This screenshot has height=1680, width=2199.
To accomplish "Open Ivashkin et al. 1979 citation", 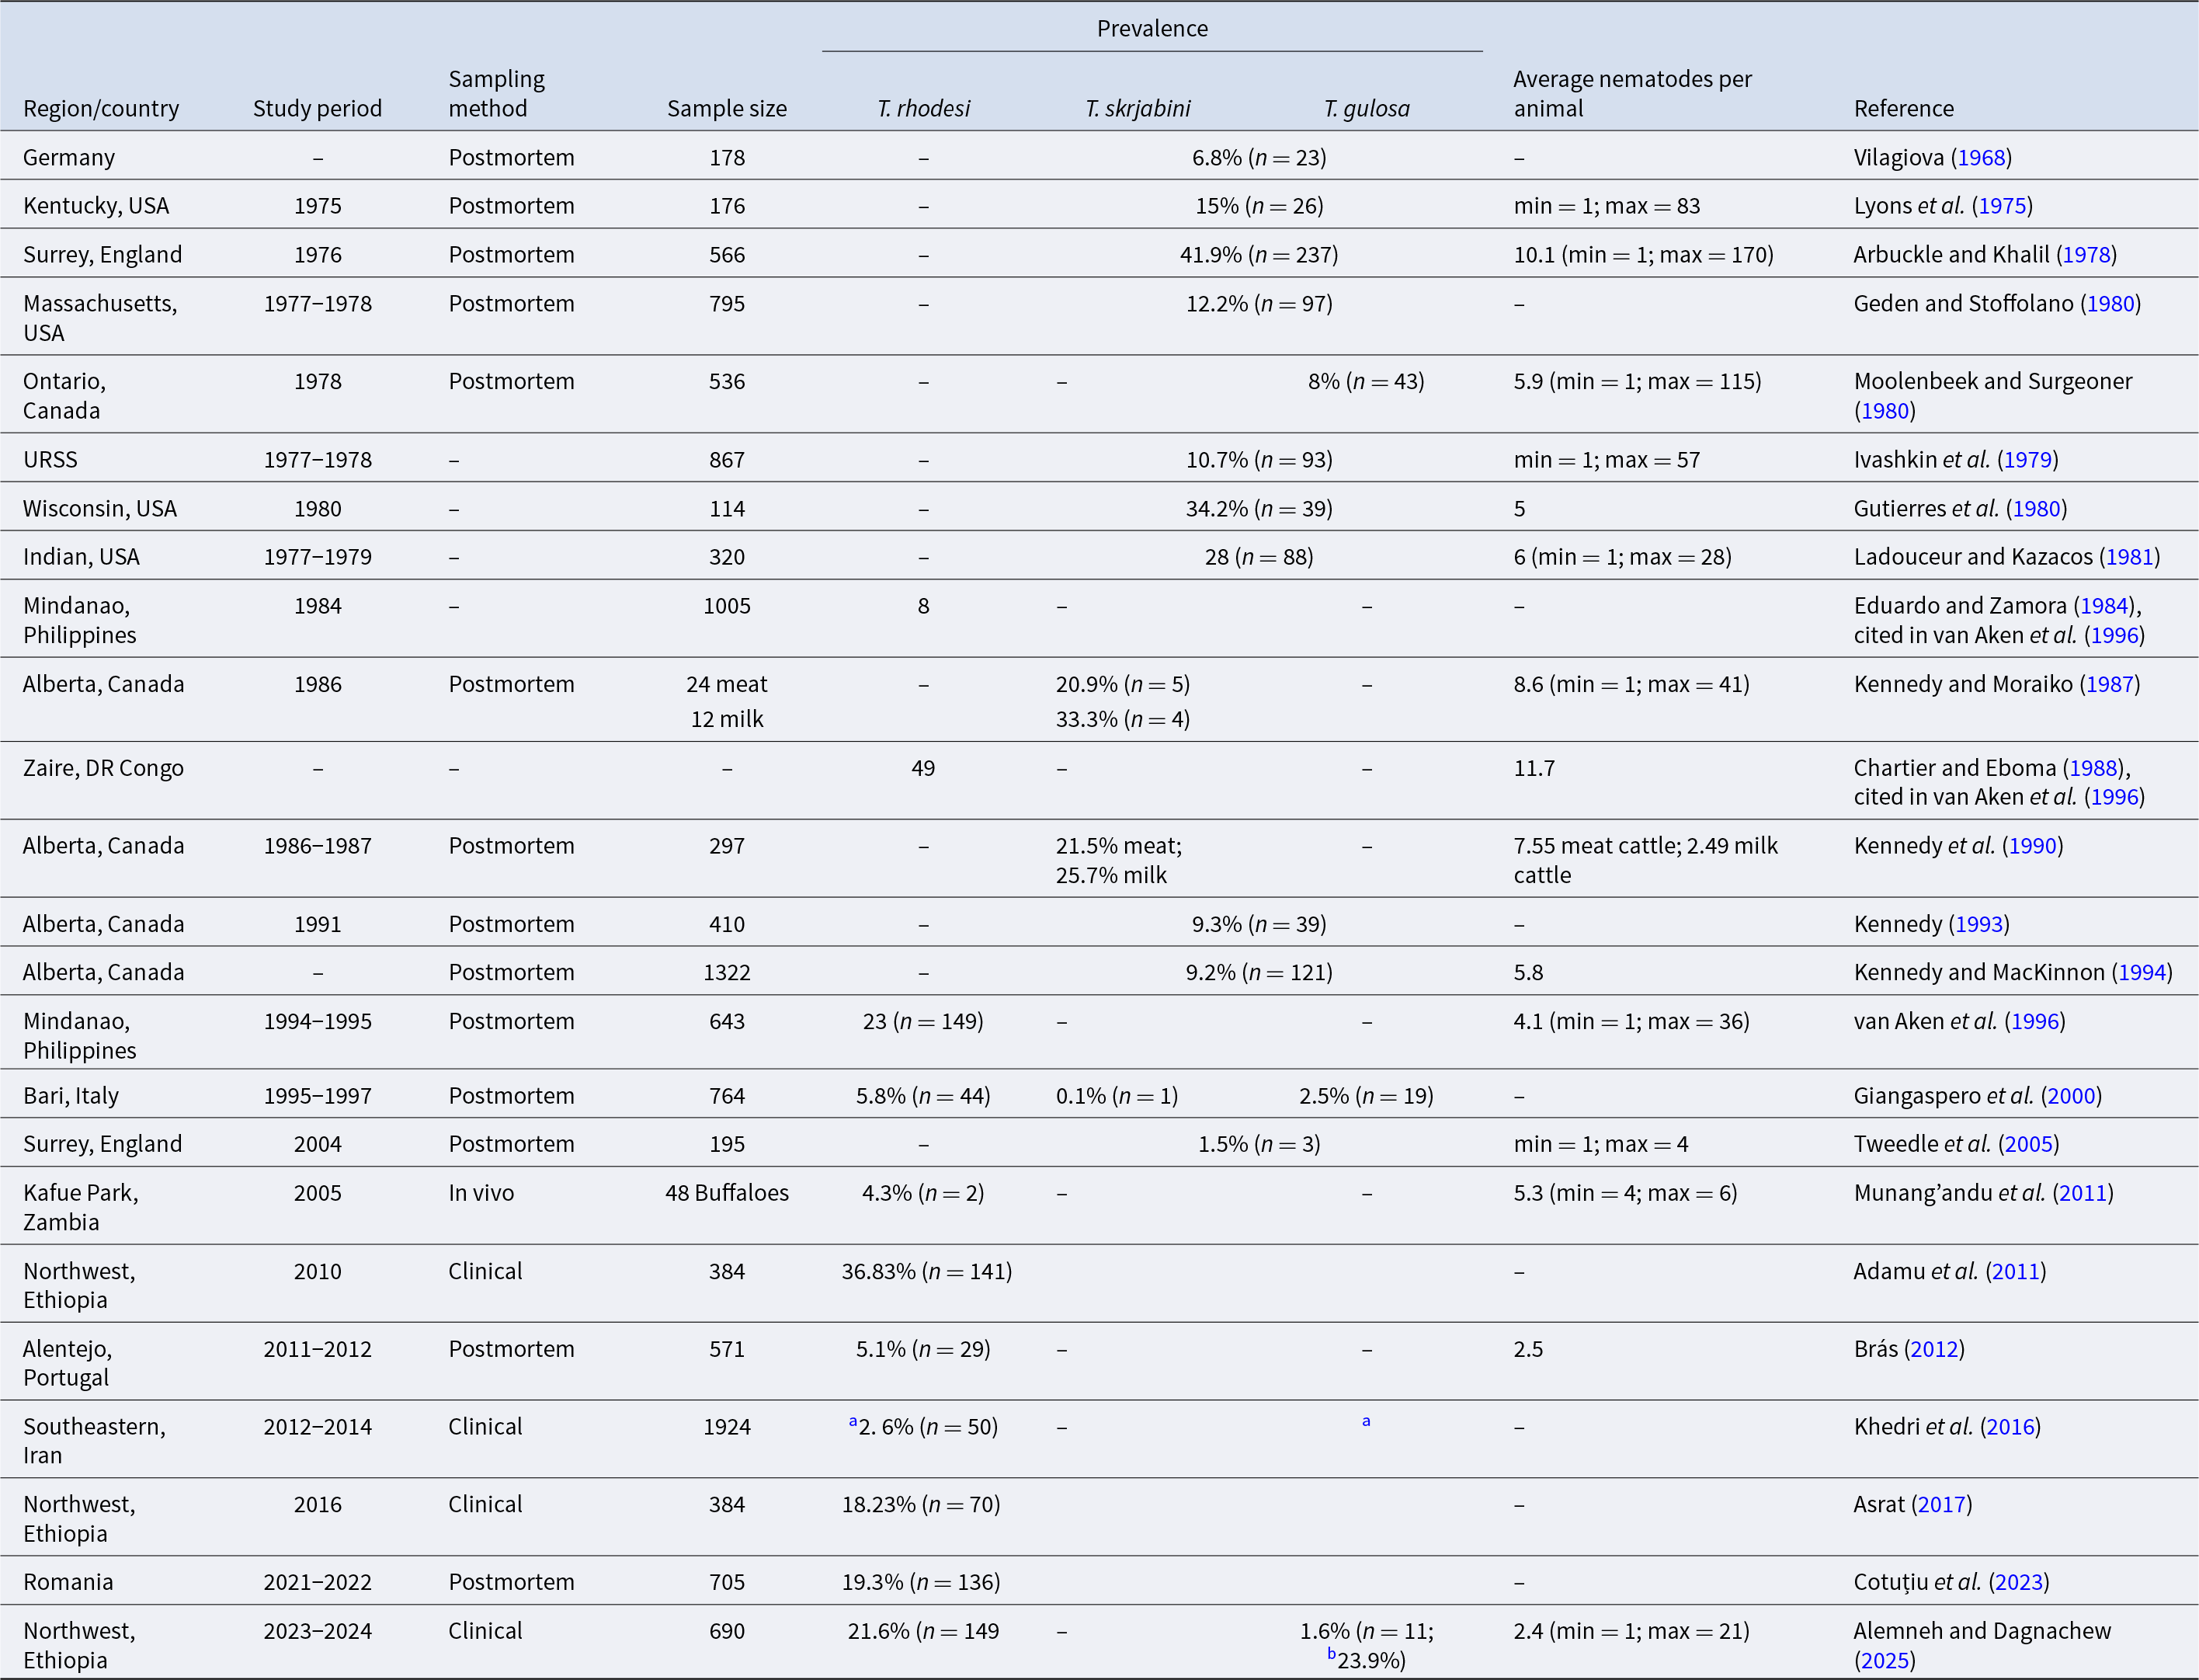I will coord(2027,460).
